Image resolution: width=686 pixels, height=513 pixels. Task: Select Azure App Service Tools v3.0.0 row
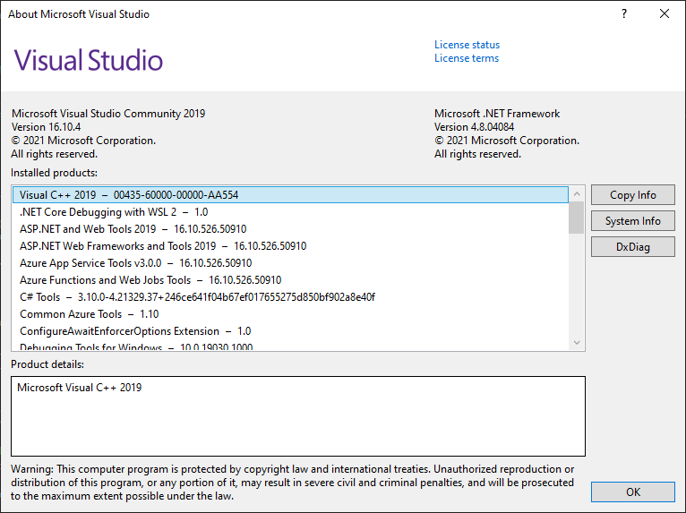tap(290, 263)
